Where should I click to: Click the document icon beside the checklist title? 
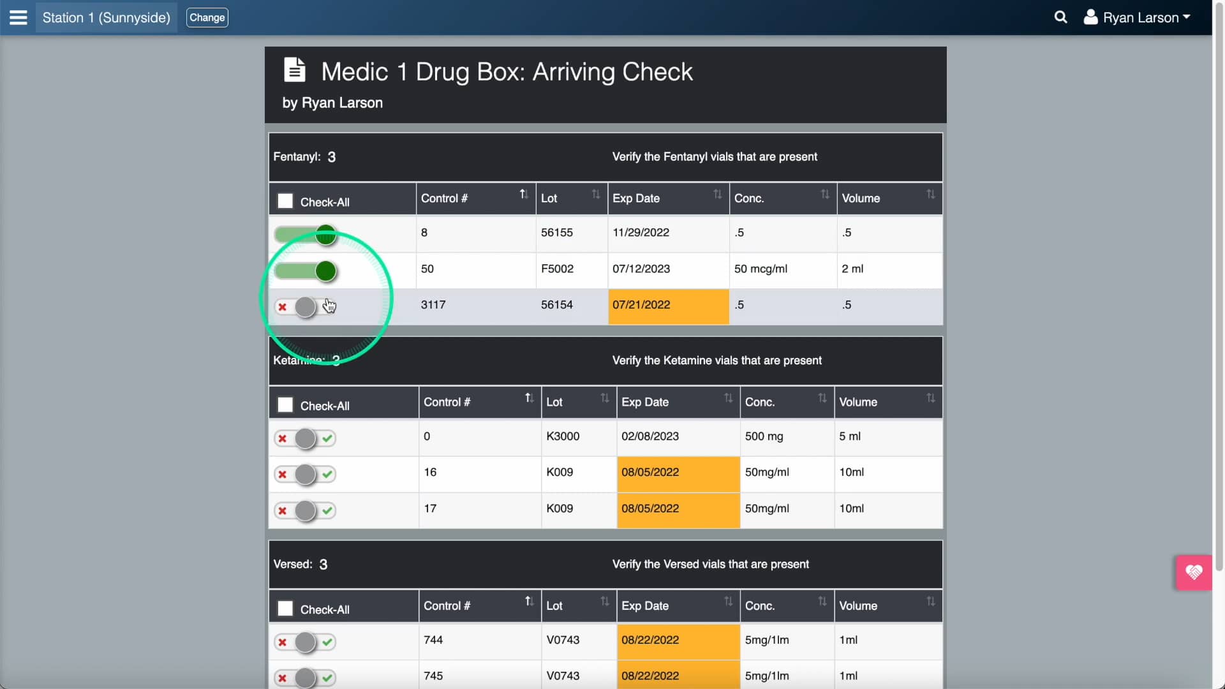(x=295, y=70)
